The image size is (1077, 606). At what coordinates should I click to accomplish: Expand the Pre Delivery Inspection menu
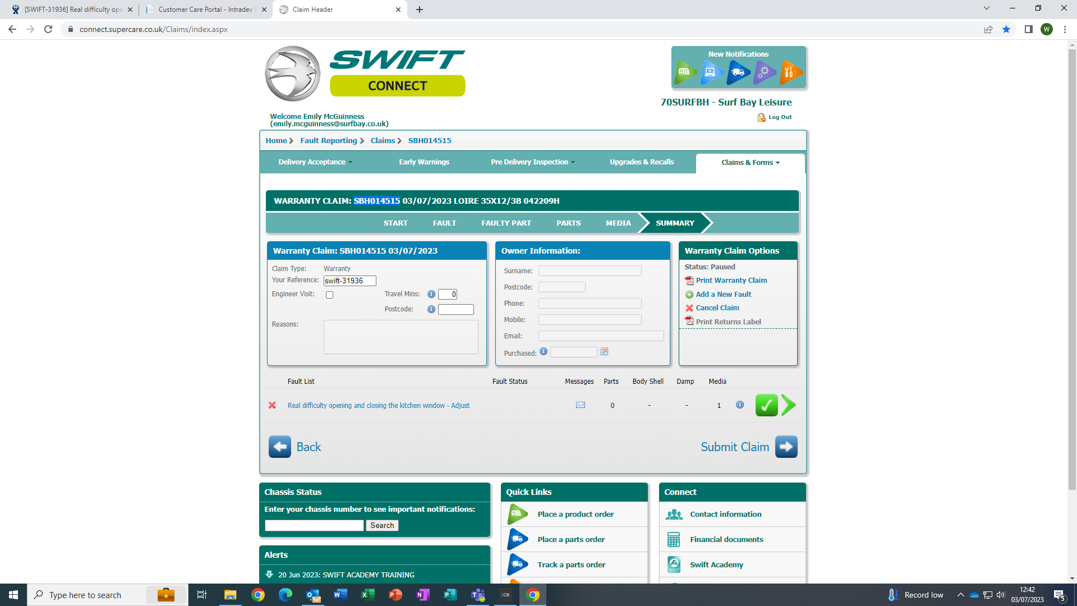(x=532, y=162)
